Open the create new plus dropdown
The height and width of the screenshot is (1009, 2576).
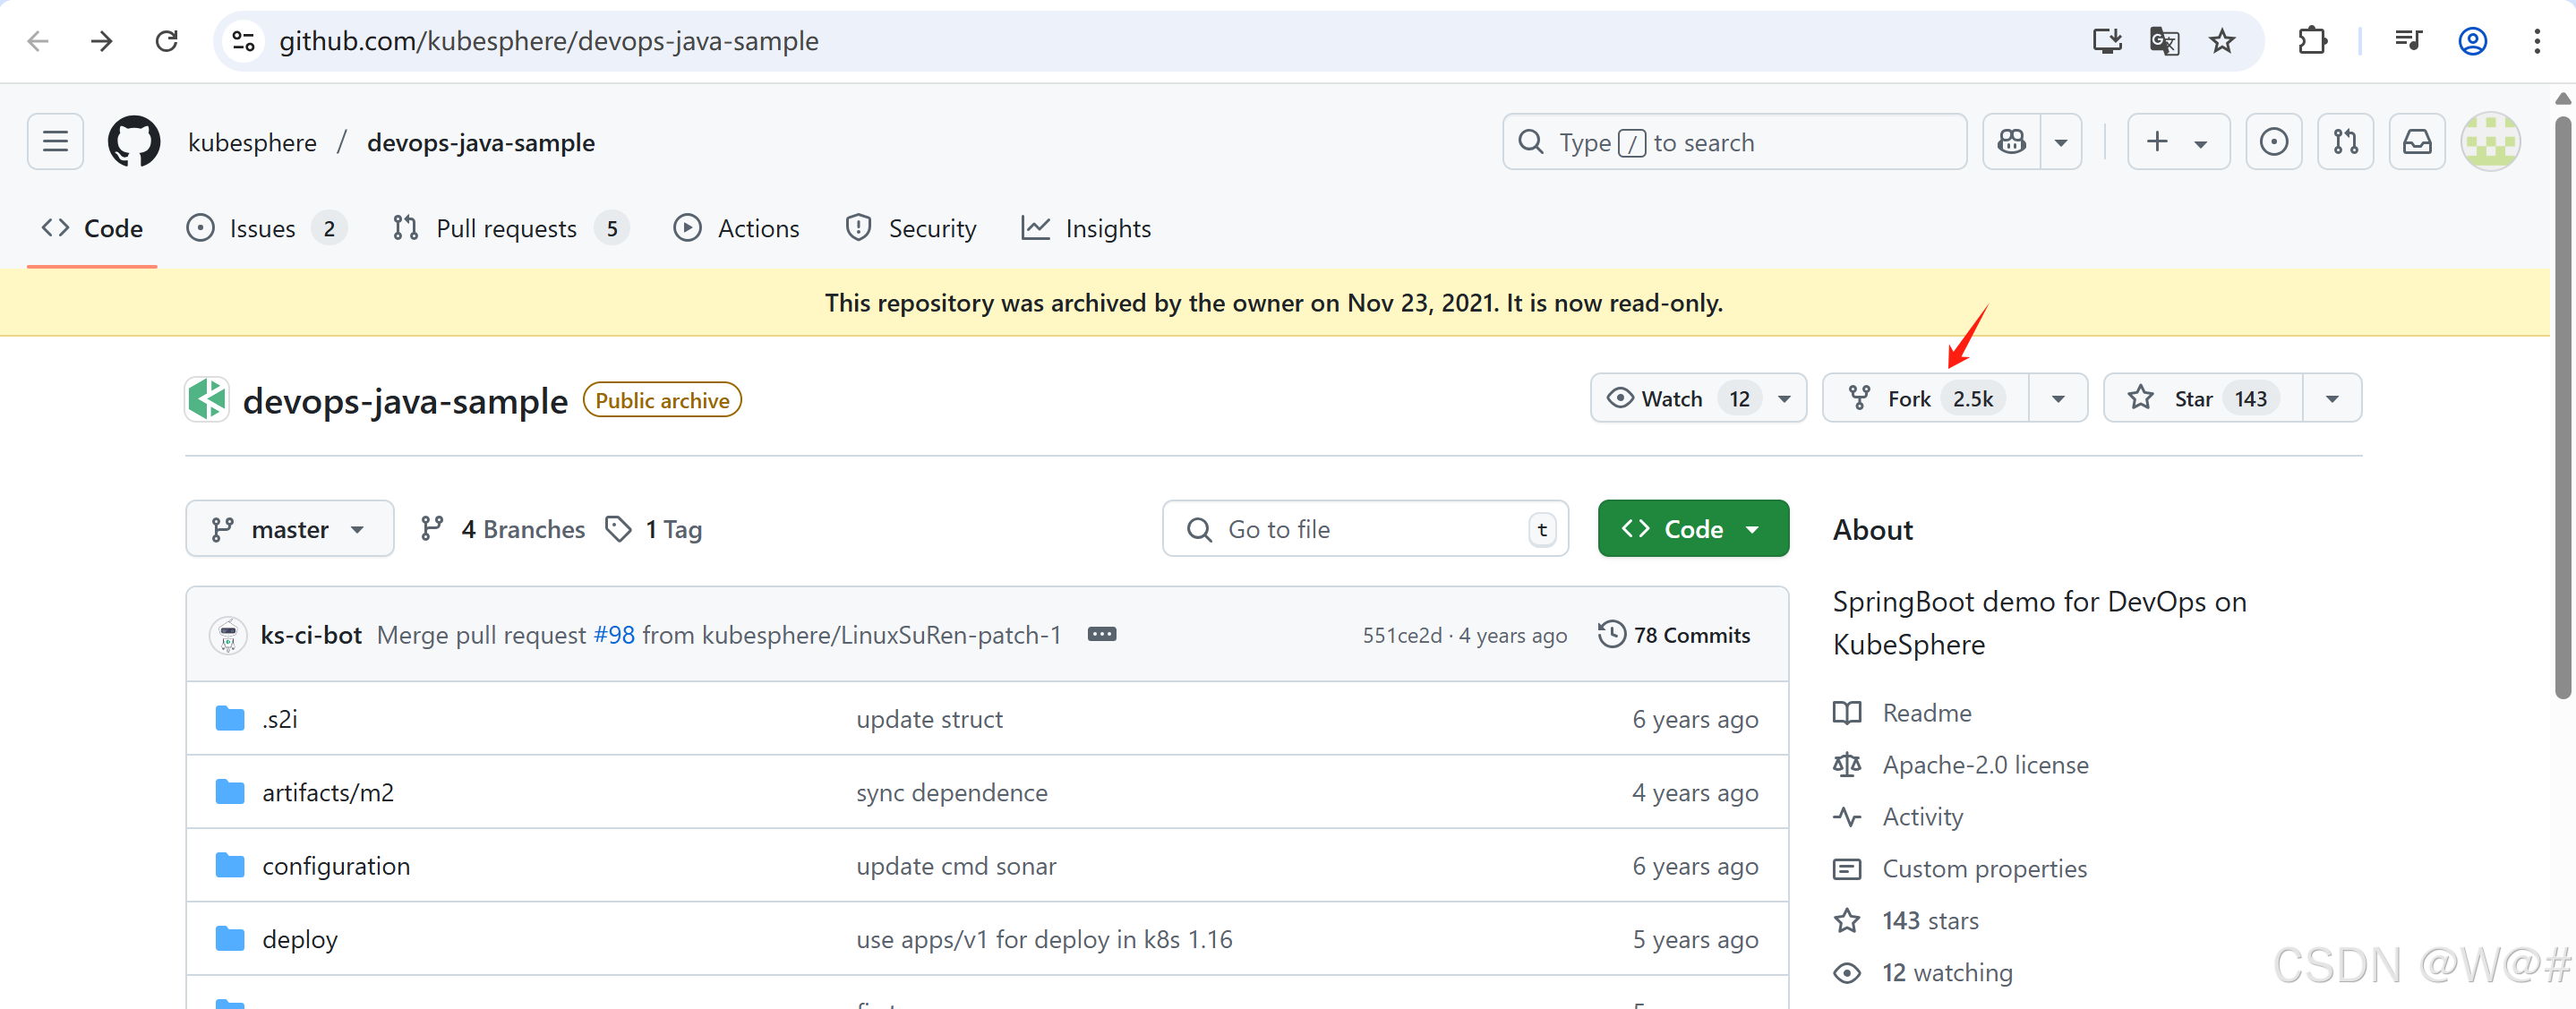tap(2178, 142)
